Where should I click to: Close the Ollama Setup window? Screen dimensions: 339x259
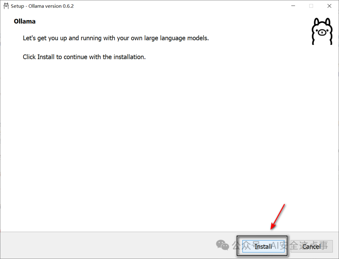(329, 6)
